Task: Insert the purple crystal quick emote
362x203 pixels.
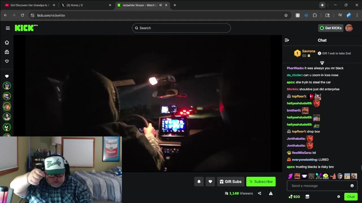Action: [290, 176]
